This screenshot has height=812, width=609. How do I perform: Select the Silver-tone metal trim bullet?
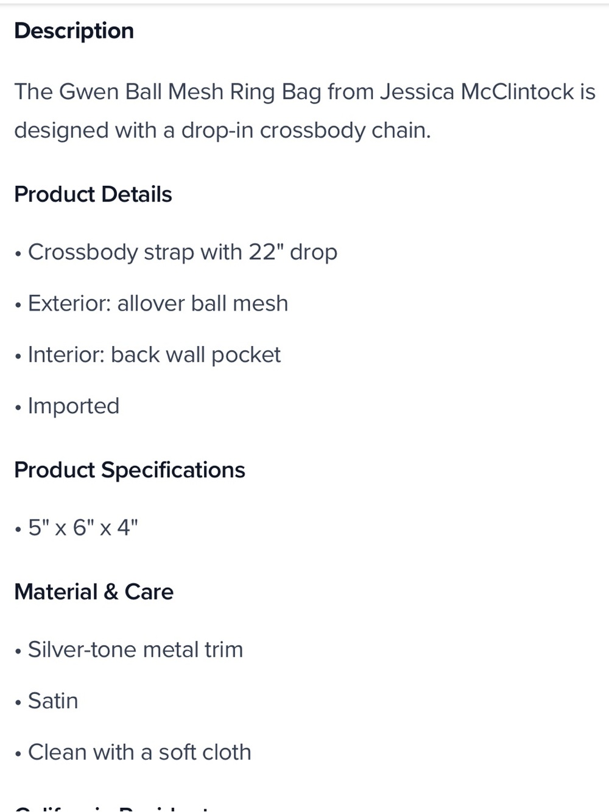click(128, 650)
